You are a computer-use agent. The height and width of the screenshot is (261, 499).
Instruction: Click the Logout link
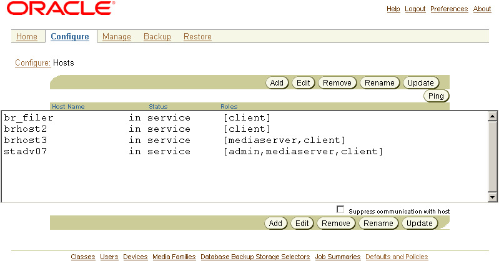415,9
